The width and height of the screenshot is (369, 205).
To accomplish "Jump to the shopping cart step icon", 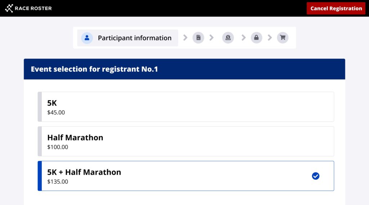I will point(283,38).
